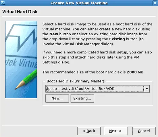Click the paragraph about the VM Settings dialog
This screenshot has width=158, height=137.
[x=97, y=57]
